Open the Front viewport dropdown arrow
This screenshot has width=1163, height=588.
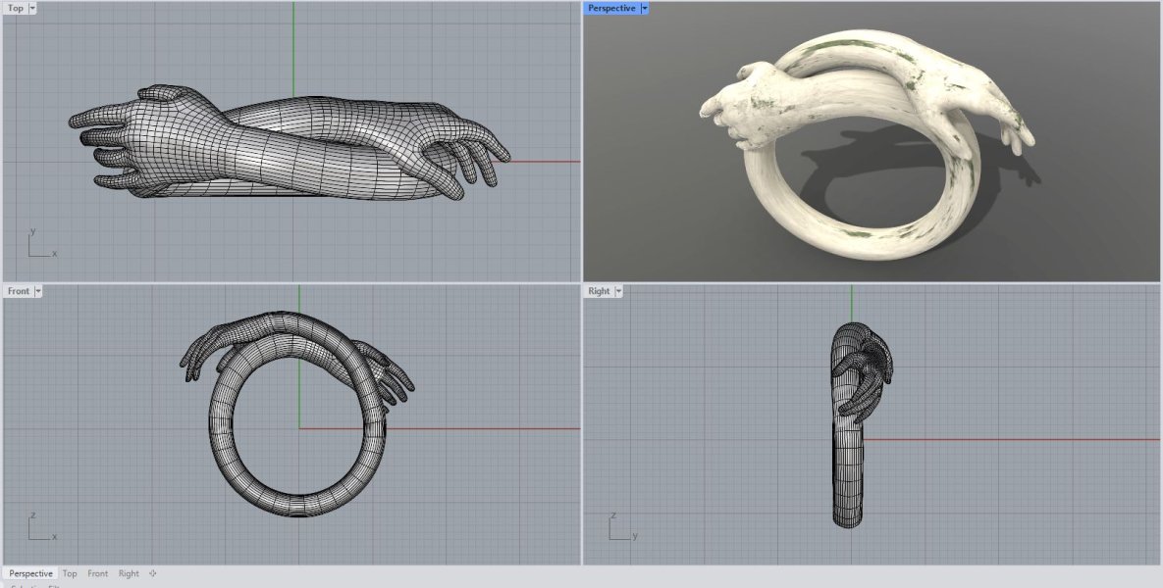(38, 291)
